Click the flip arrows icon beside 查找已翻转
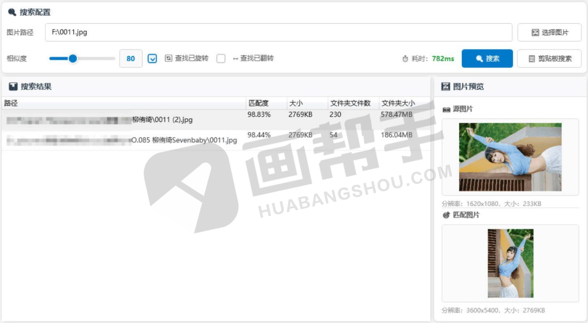 [235, 58]
